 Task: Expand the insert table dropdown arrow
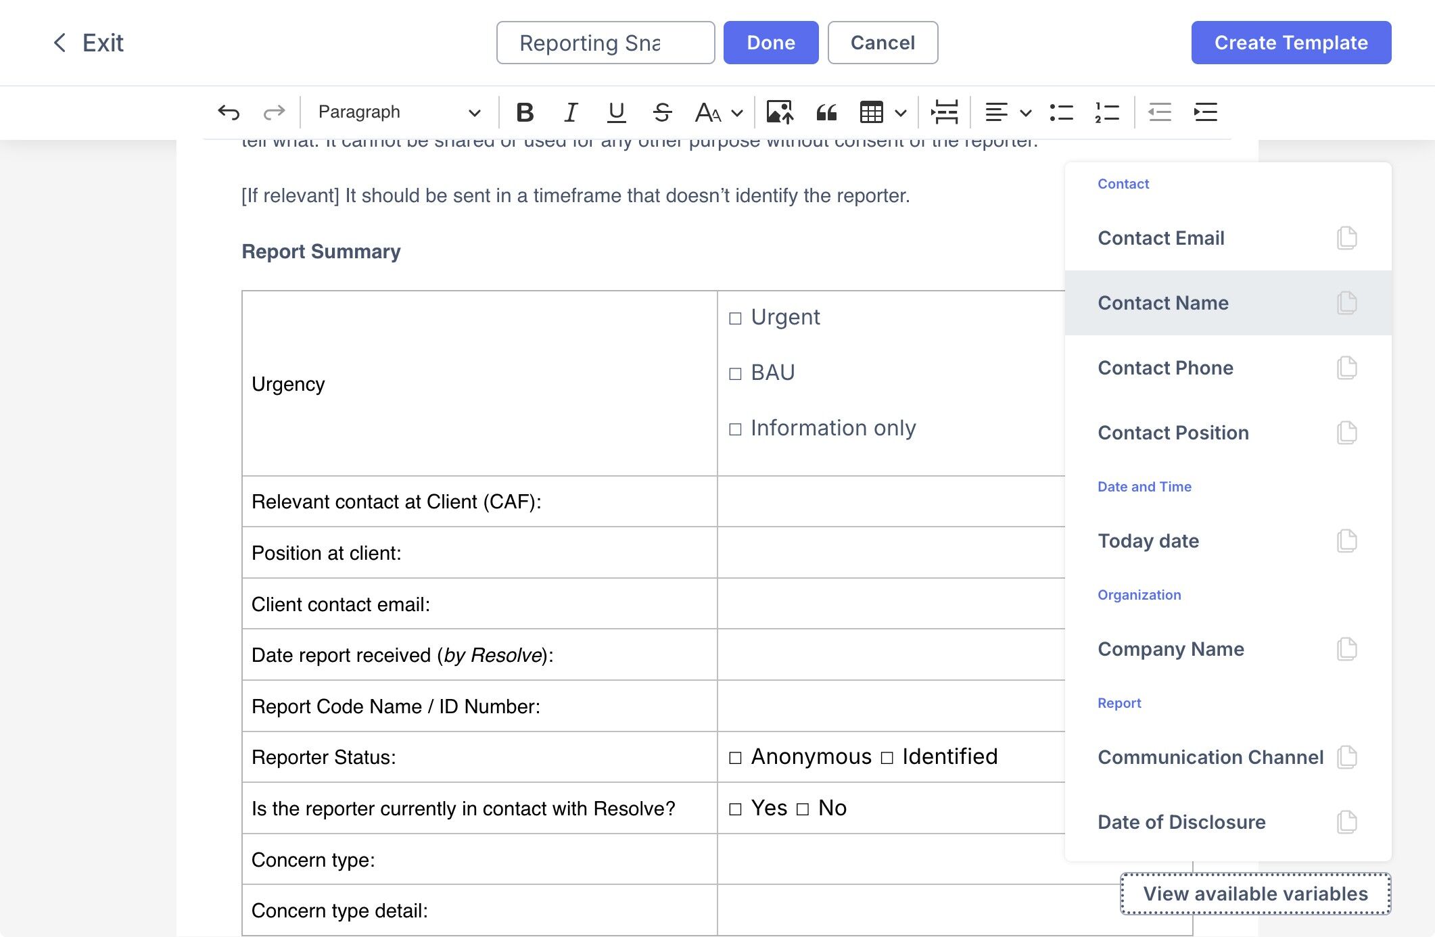point(901,113)
